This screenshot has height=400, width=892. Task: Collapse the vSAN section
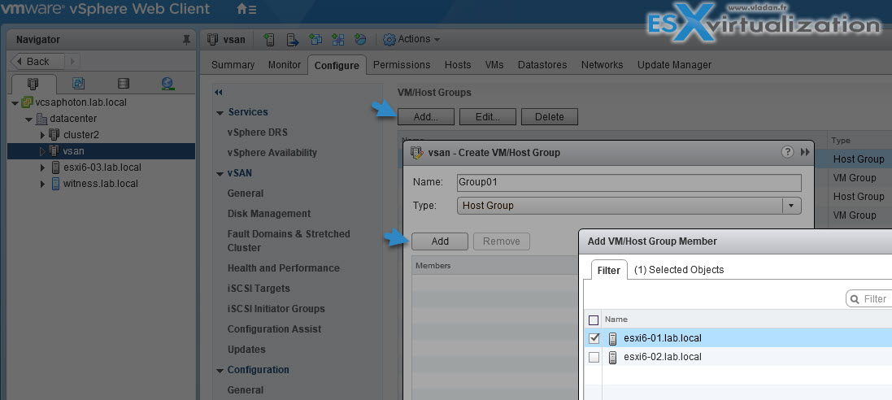point(220,173)
